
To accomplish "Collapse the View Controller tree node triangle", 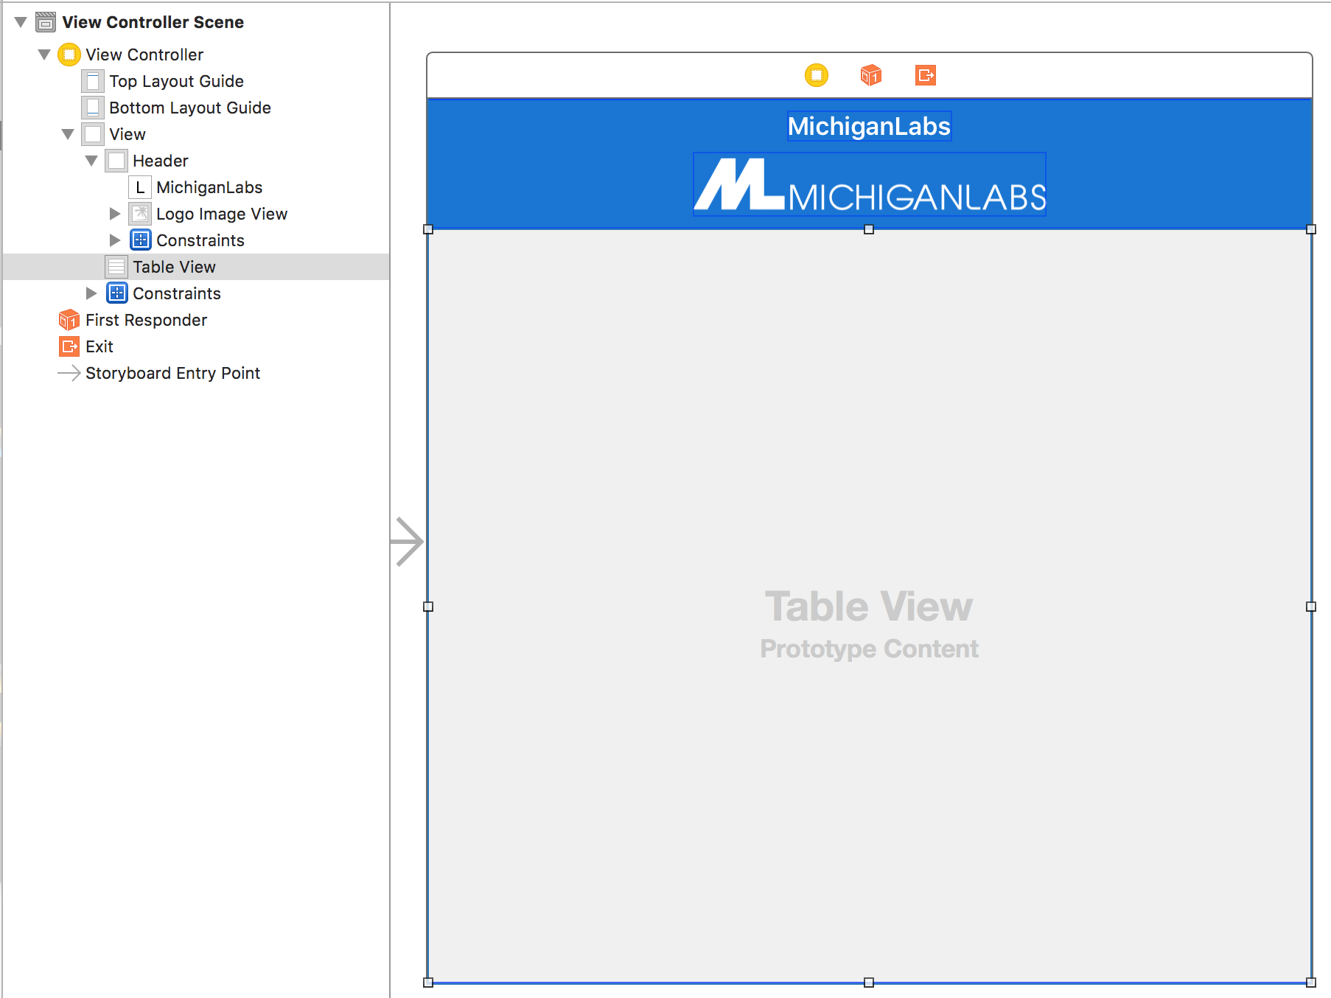I will click(x=44, y=55).
